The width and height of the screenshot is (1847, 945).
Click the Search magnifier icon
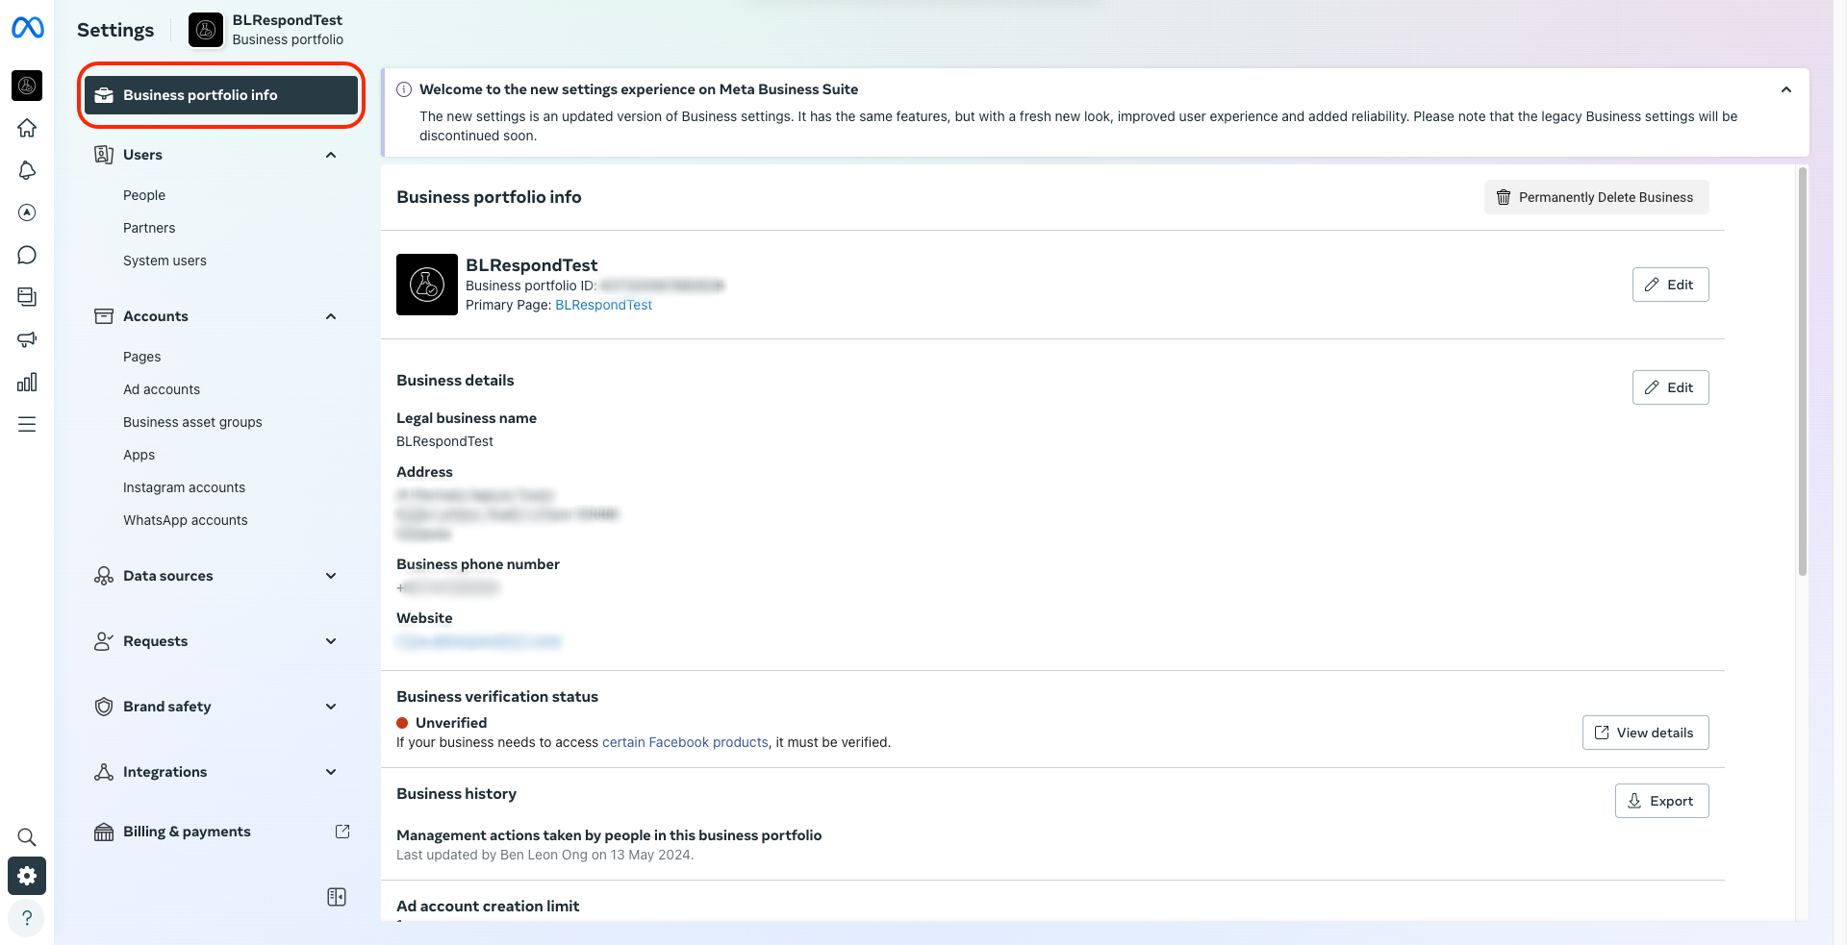click(27, 836)
